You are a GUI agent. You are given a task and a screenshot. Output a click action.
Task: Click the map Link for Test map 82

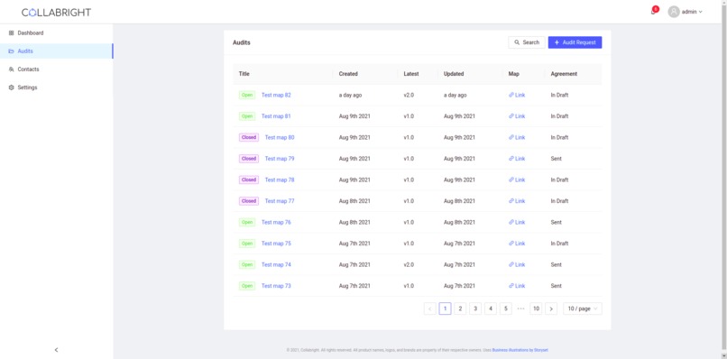click(517, 95)
